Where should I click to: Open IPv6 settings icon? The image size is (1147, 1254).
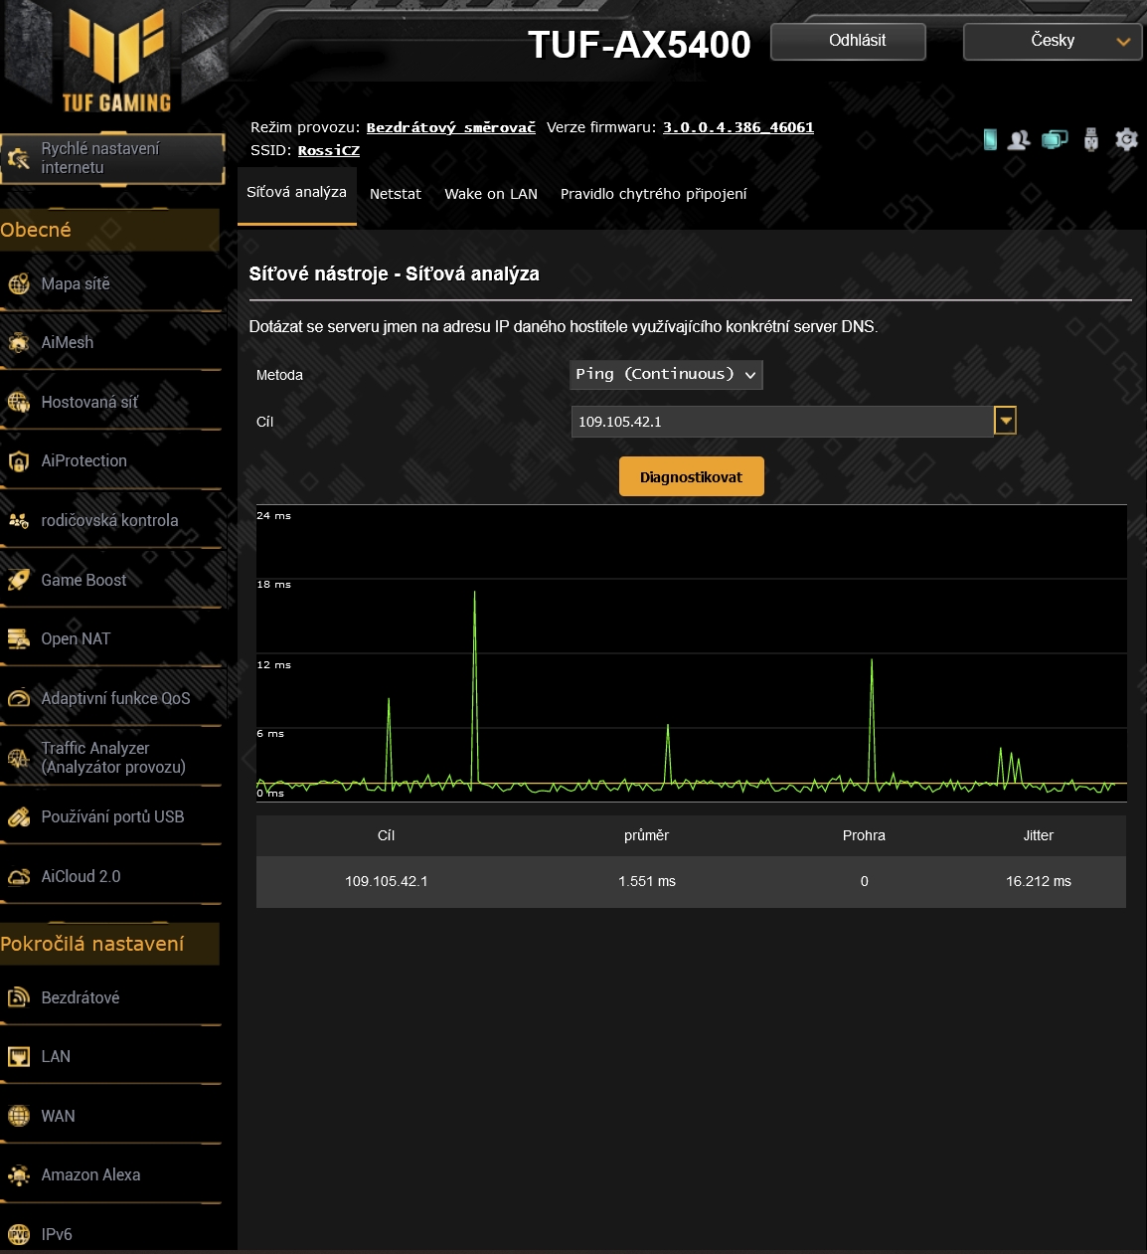[19, 1235]
